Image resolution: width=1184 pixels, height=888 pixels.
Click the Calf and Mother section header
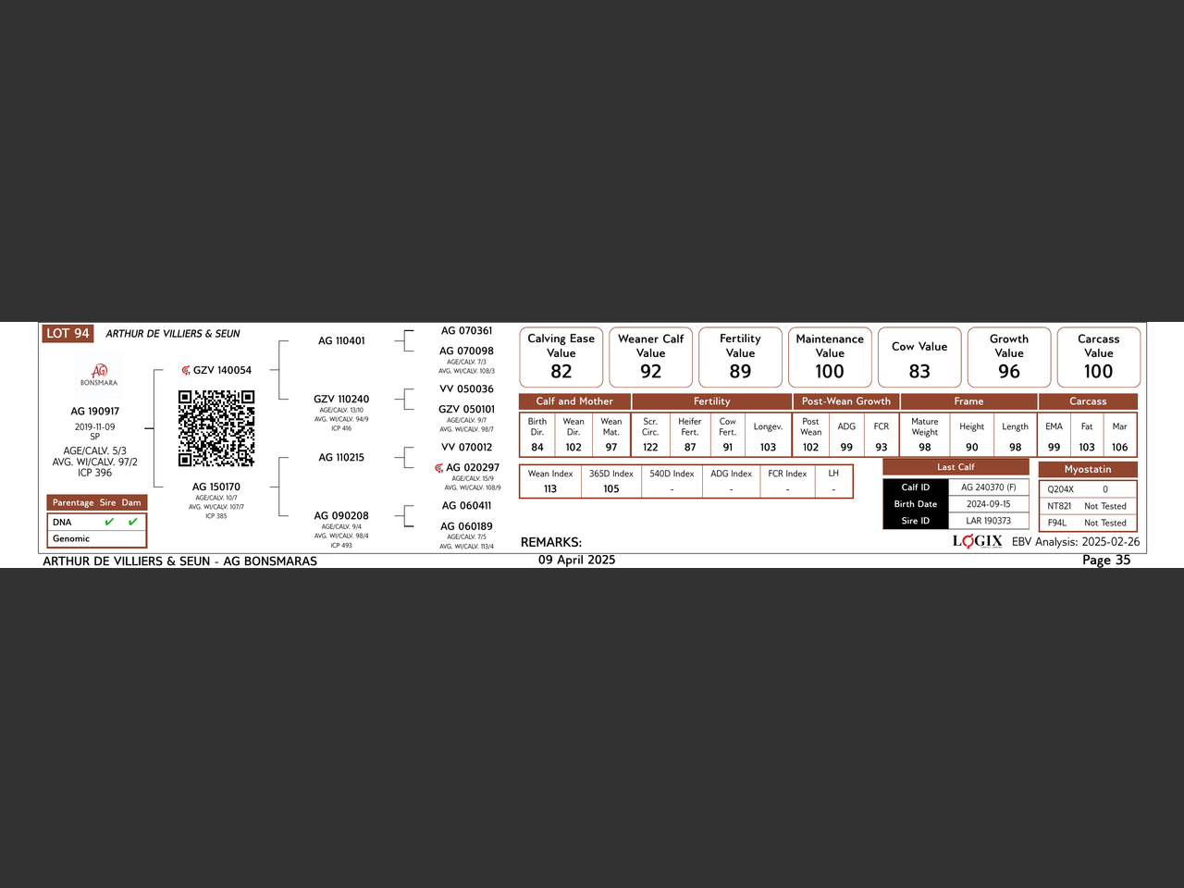tap(574, 401)
